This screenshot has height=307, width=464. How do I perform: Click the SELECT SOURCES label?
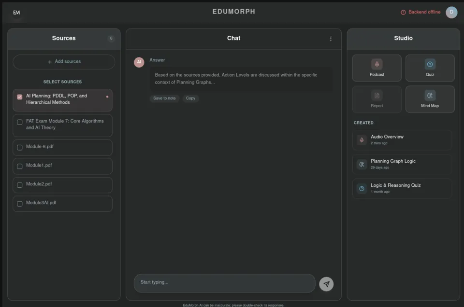pyautogui.click(x=62, y=82)
